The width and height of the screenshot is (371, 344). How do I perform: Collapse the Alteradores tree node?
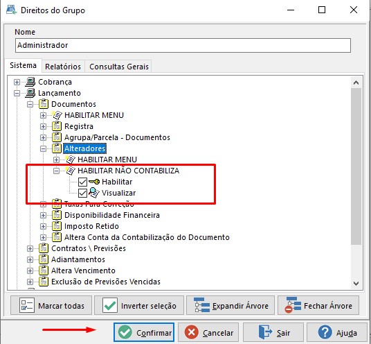43,148
